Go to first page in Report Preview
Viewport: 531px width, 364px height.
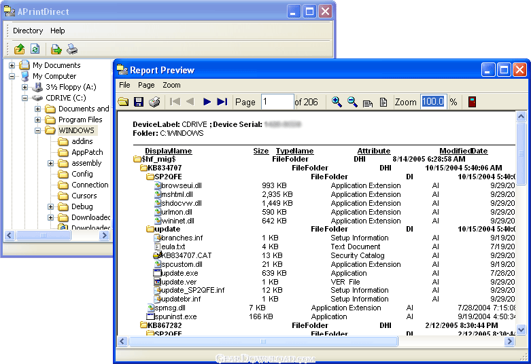175,101
